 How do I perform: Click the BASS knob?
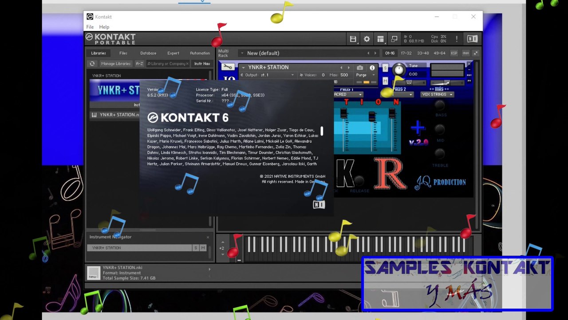(x=439, y=105)
